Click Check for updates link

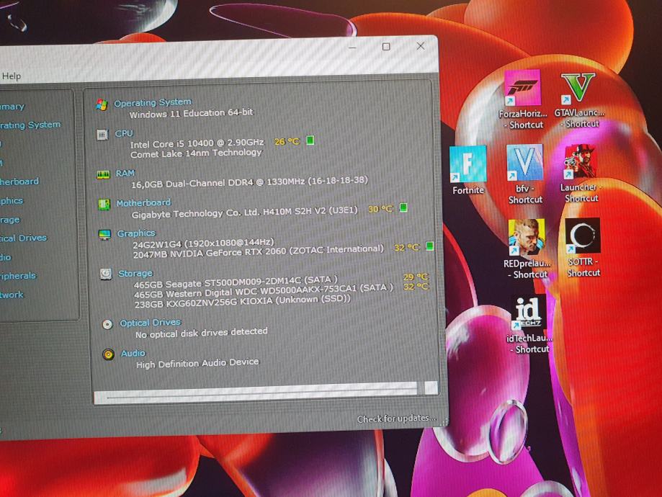[x=396, y=418]
